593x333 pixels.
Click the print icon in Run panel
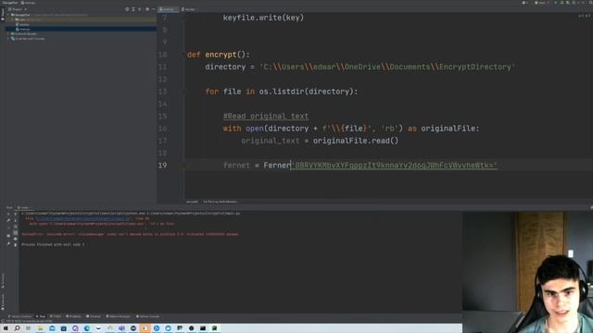[15, 239]
